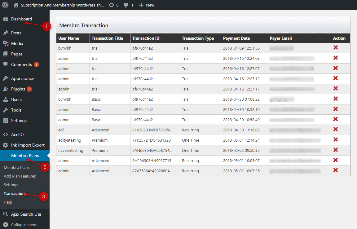Open the comments bubble in admin bar

tap(126, 5)
